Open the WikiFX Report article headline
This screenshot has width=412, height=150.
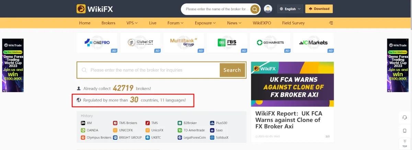click(x=289, y=120)
